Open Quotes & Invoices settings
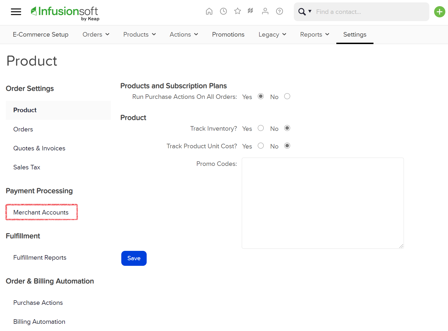Screen dimensions: 448x331 pyautogui.click(x=39, y=148)
